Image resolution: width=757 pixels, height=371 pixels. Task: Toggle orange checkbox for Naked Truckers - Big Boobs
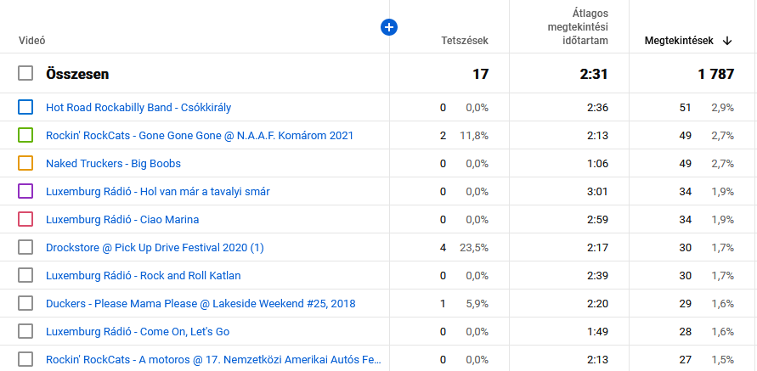click(25, 163)
